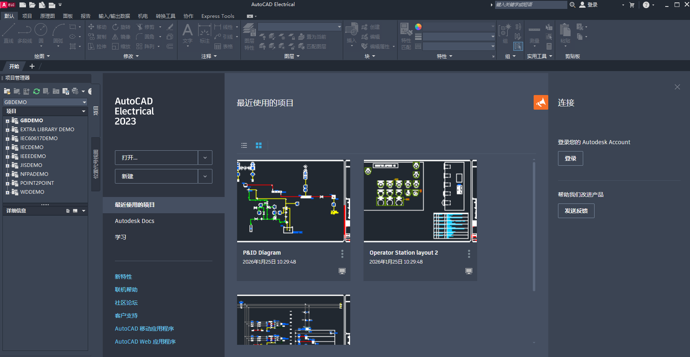The height and width of the screenshot is (357, 690).
Task: Open the AutoCAD Web 应用程序 link
Action: pyautogui.click(x=145, y=342)
